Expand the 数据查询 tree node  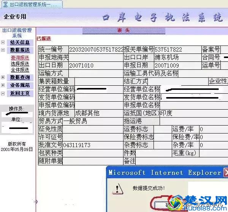[3, 77]
